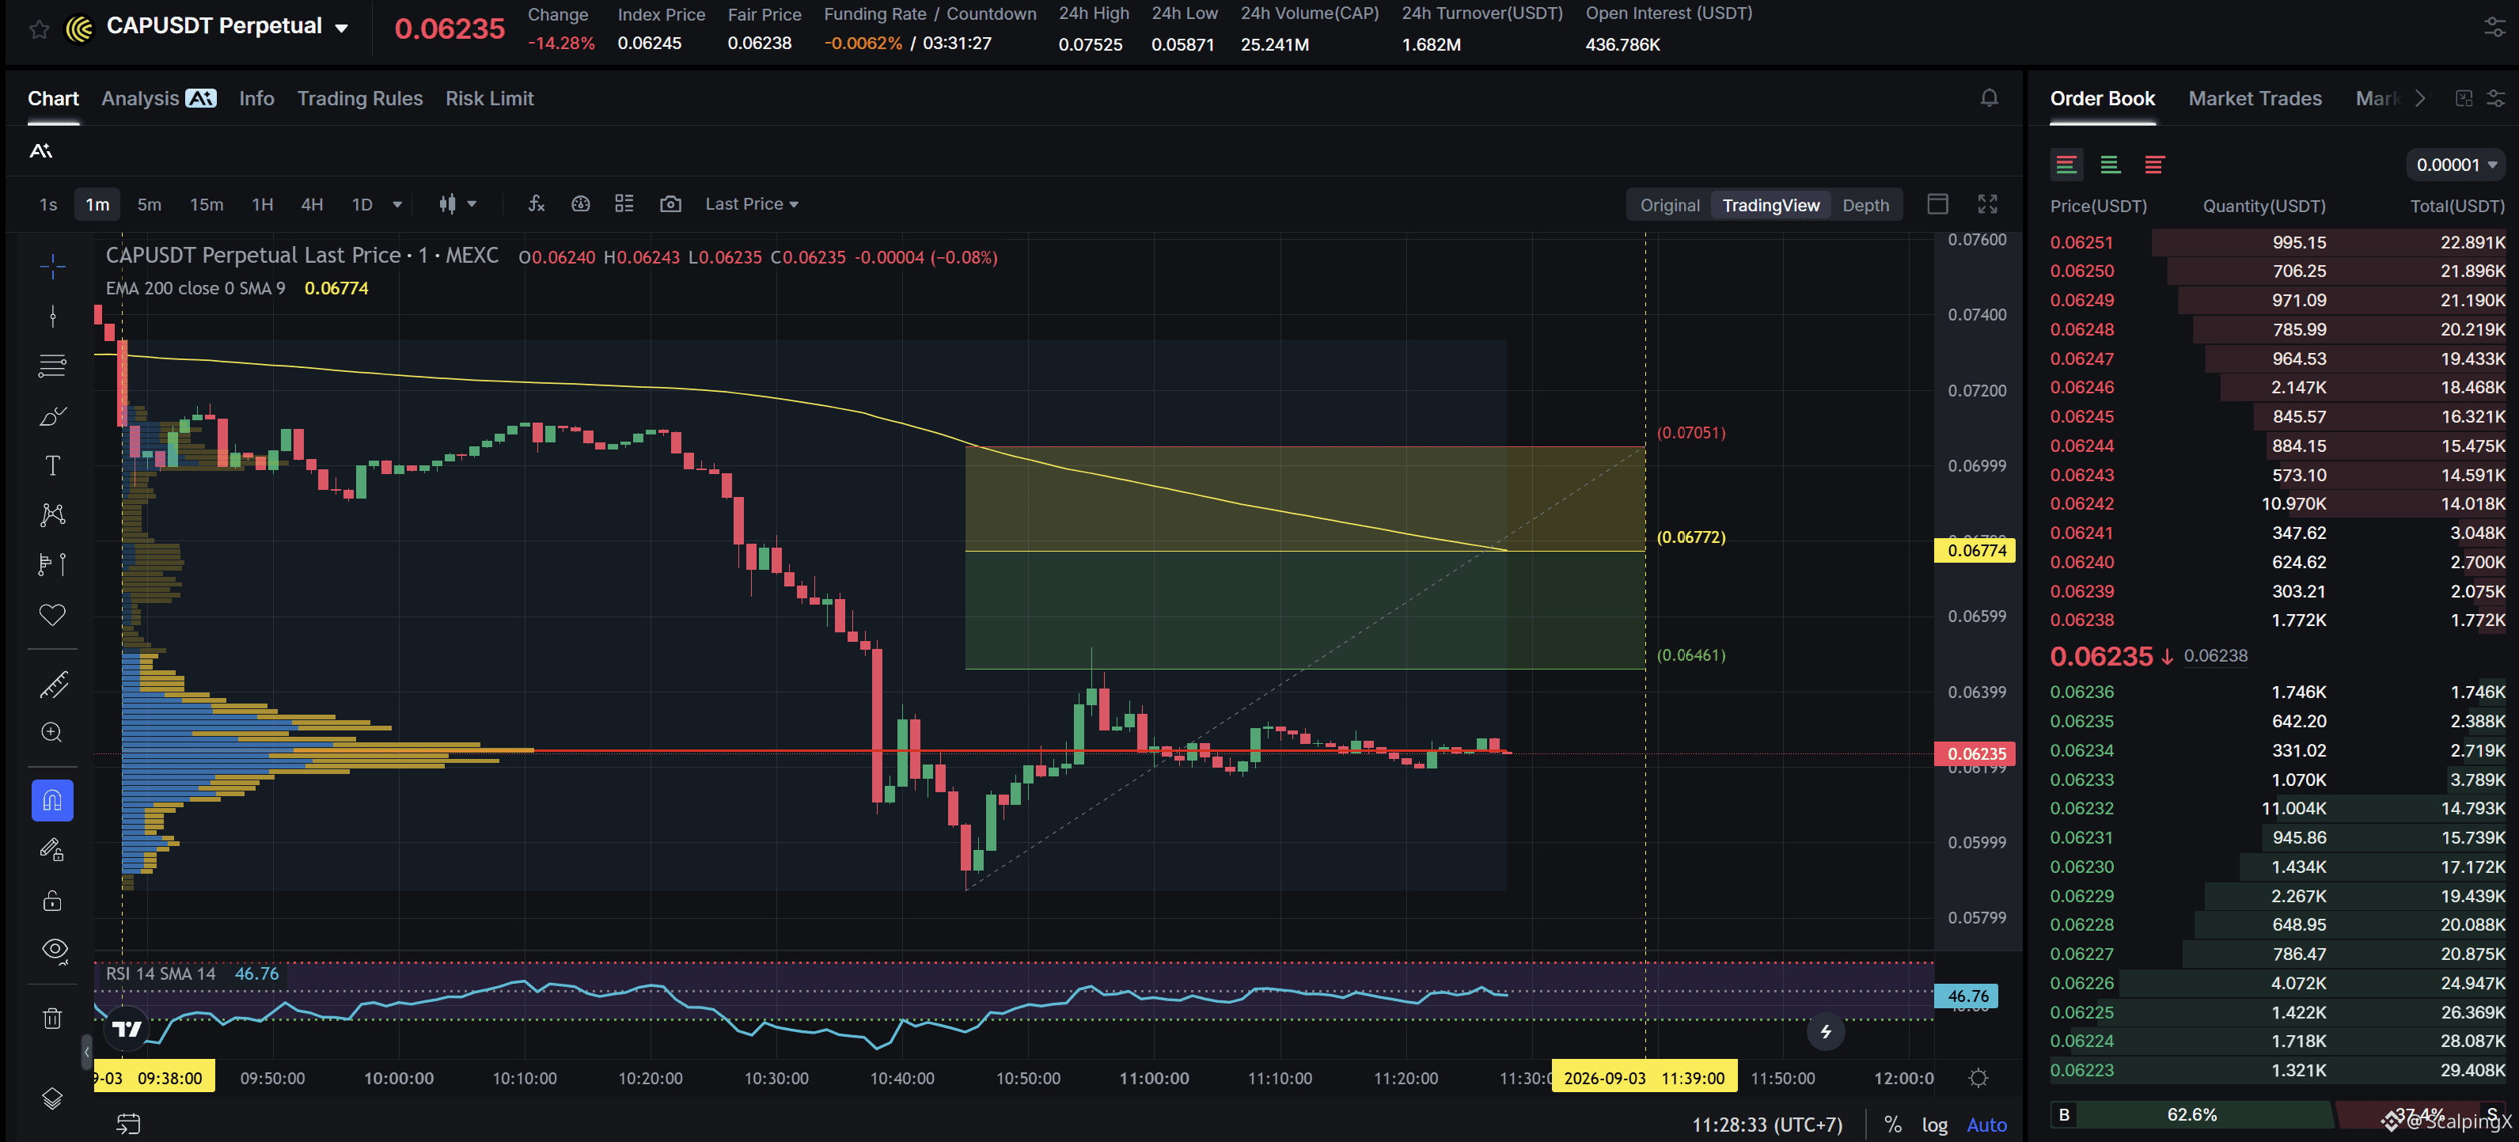The height and width of the screenshot is (1142, 2519).
Task: Click the trash remove drawings icon
Action: tap(53, 1019)
